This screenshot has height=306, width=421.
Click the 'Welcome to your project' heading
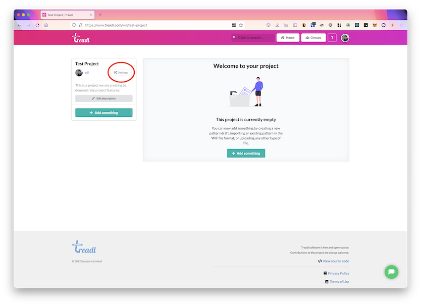(246, 66)
